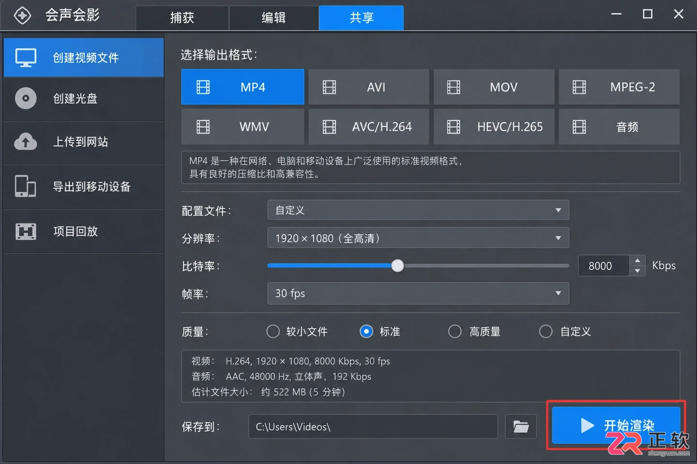Choose the HEVC/H.265 output format
Image resolution: width=697 pixels, height=464 pixels.
[x=494, y=127]
